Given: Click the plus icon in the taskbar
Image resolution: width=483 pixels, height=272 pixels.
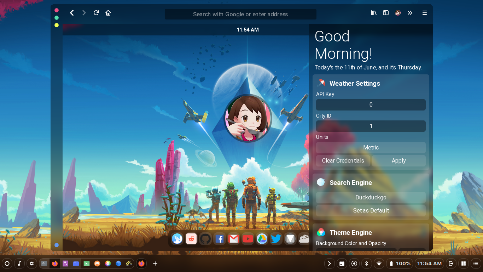Looking at the screenshot, I should coord(155,263).
